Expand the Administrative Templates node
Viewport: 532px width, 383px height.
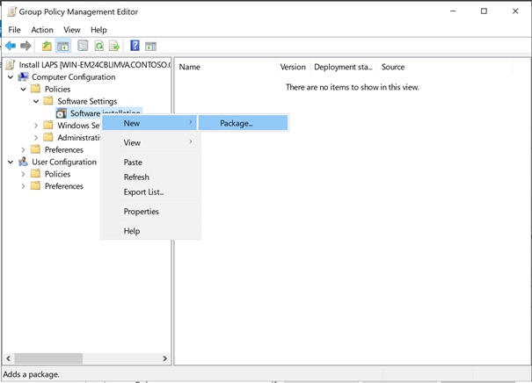[36, 138]
